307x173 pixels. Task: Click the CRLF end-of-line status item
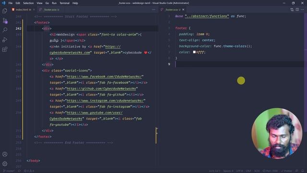[248, 171]
